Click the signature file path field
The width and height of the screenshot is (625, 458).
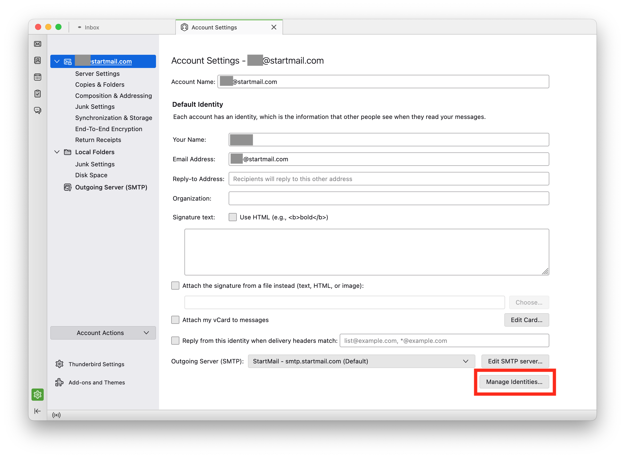coord(345,303)
